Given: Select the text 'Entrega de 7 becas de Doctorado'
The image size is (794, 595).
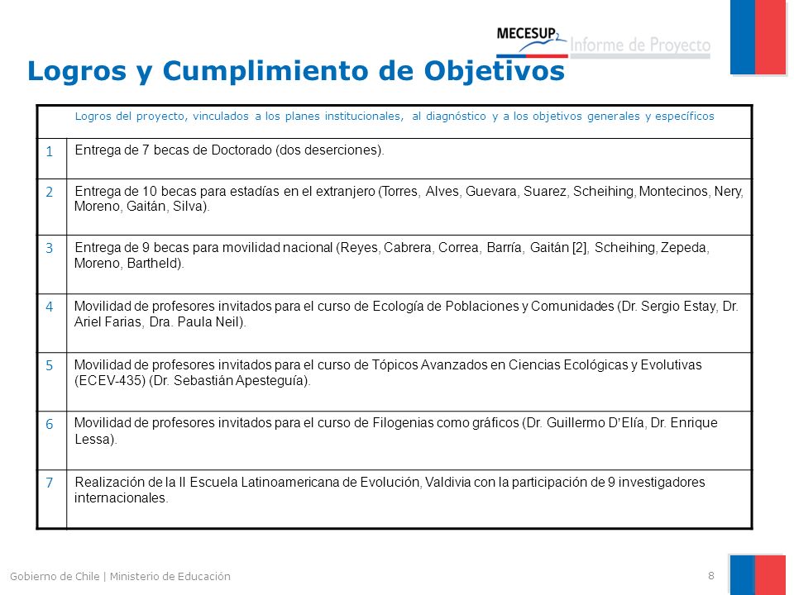Looking at the screenshot, I should (173, 150).
